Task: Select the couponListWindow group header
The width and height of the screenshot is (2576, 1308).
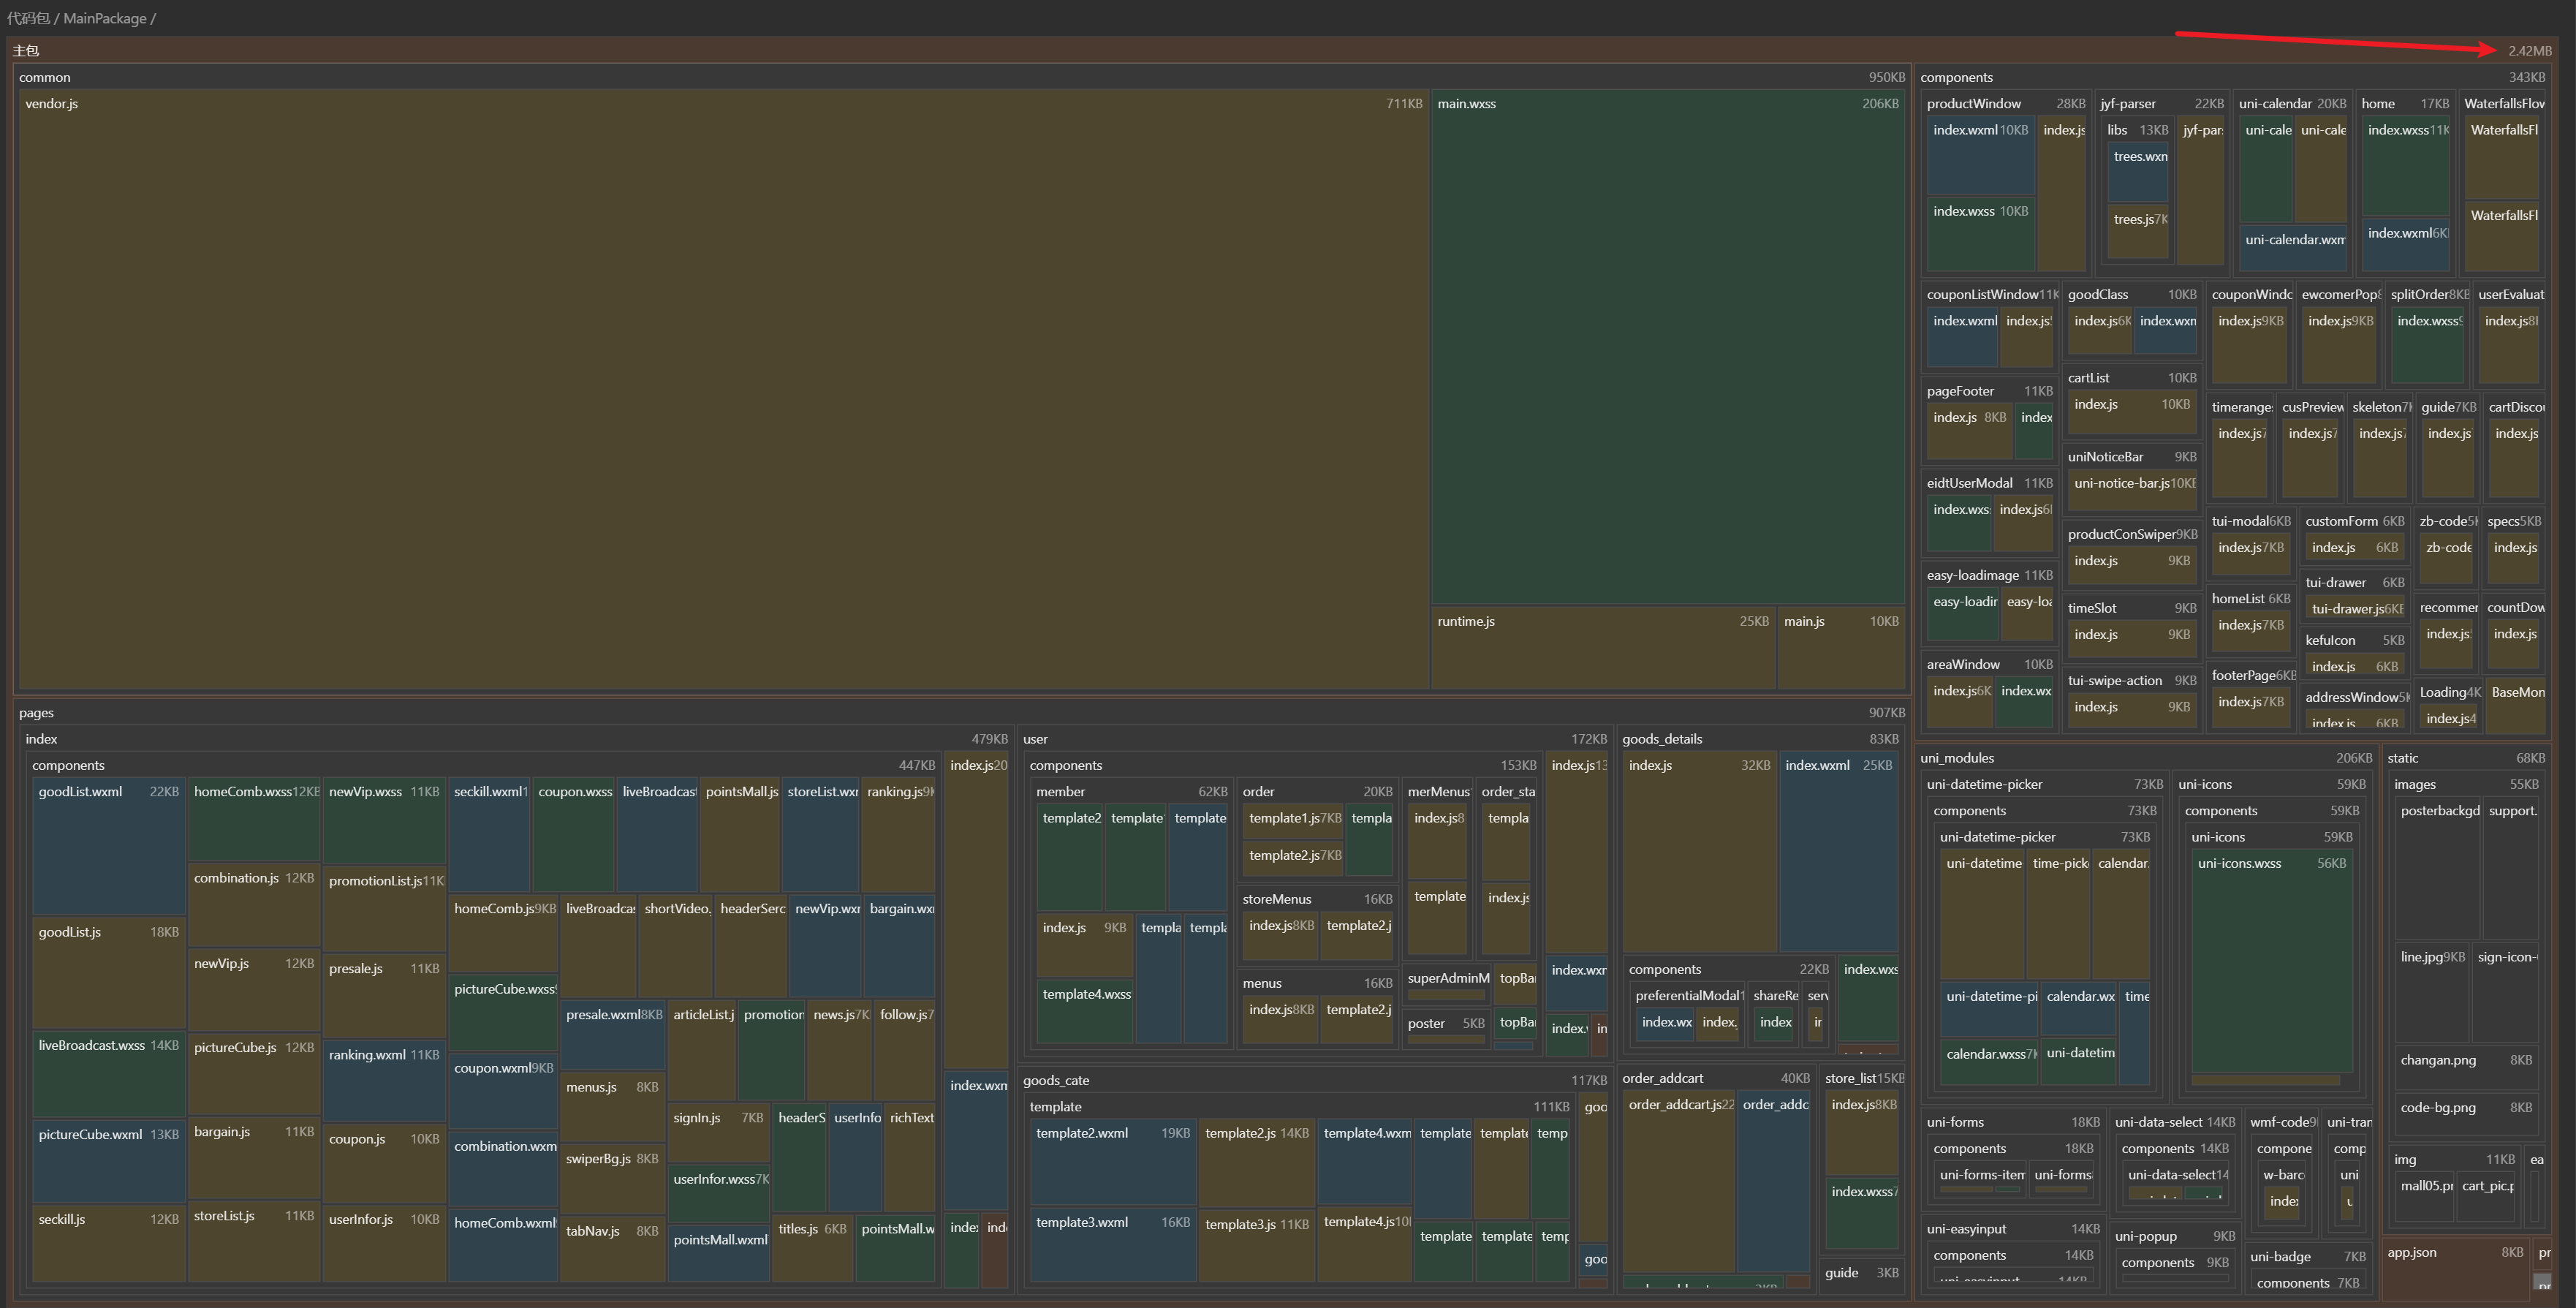Action: point(1991,294)
